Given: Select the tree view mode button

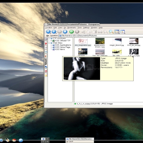Looking at the screenshot, I should (122, 31).
